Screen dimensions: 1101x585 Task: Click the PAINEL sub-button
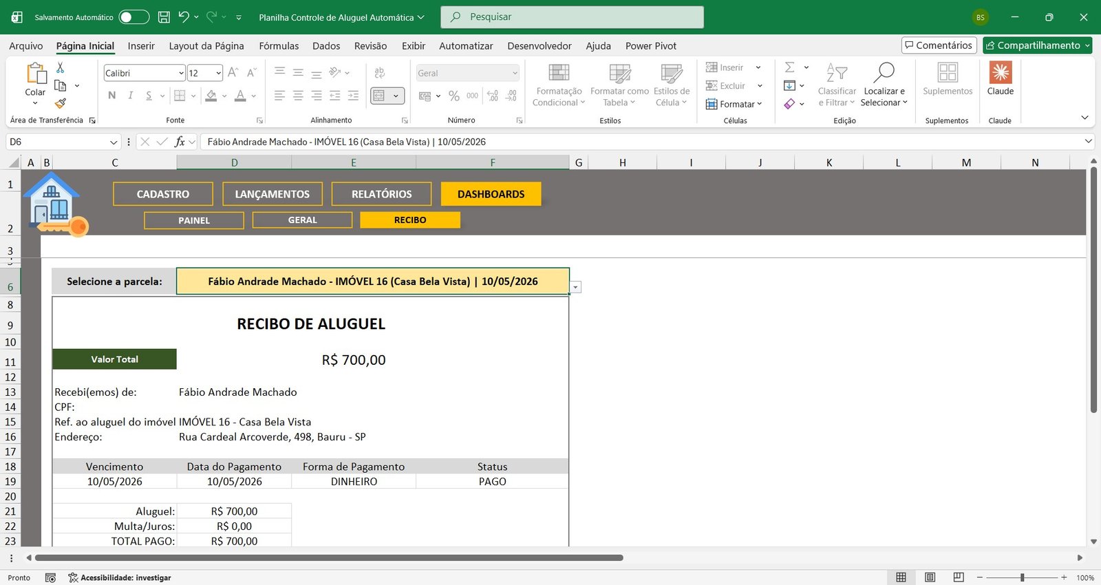tap(194, 220)
